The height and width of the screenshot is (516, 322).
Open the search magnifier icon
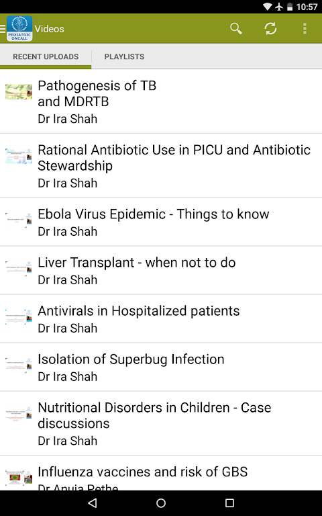point(236,29)
